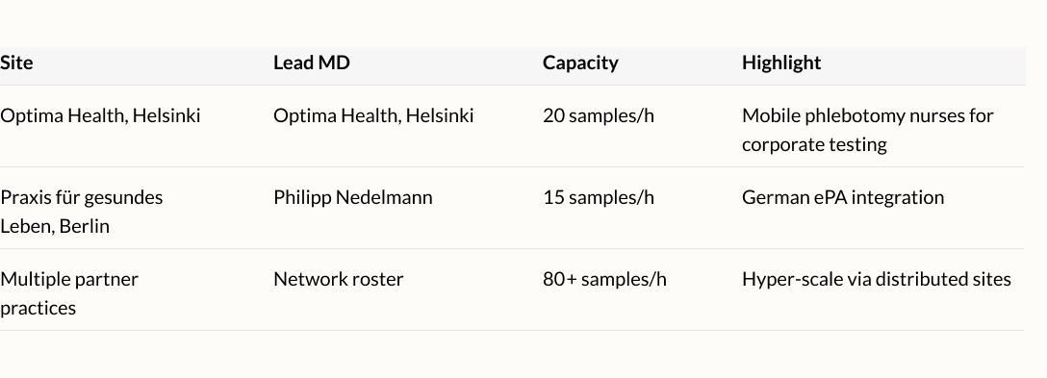This screenshot has width=1047, height=378.
Task: Click the 80+ samples/h capacity cell
Action: (x=604, y=279)
